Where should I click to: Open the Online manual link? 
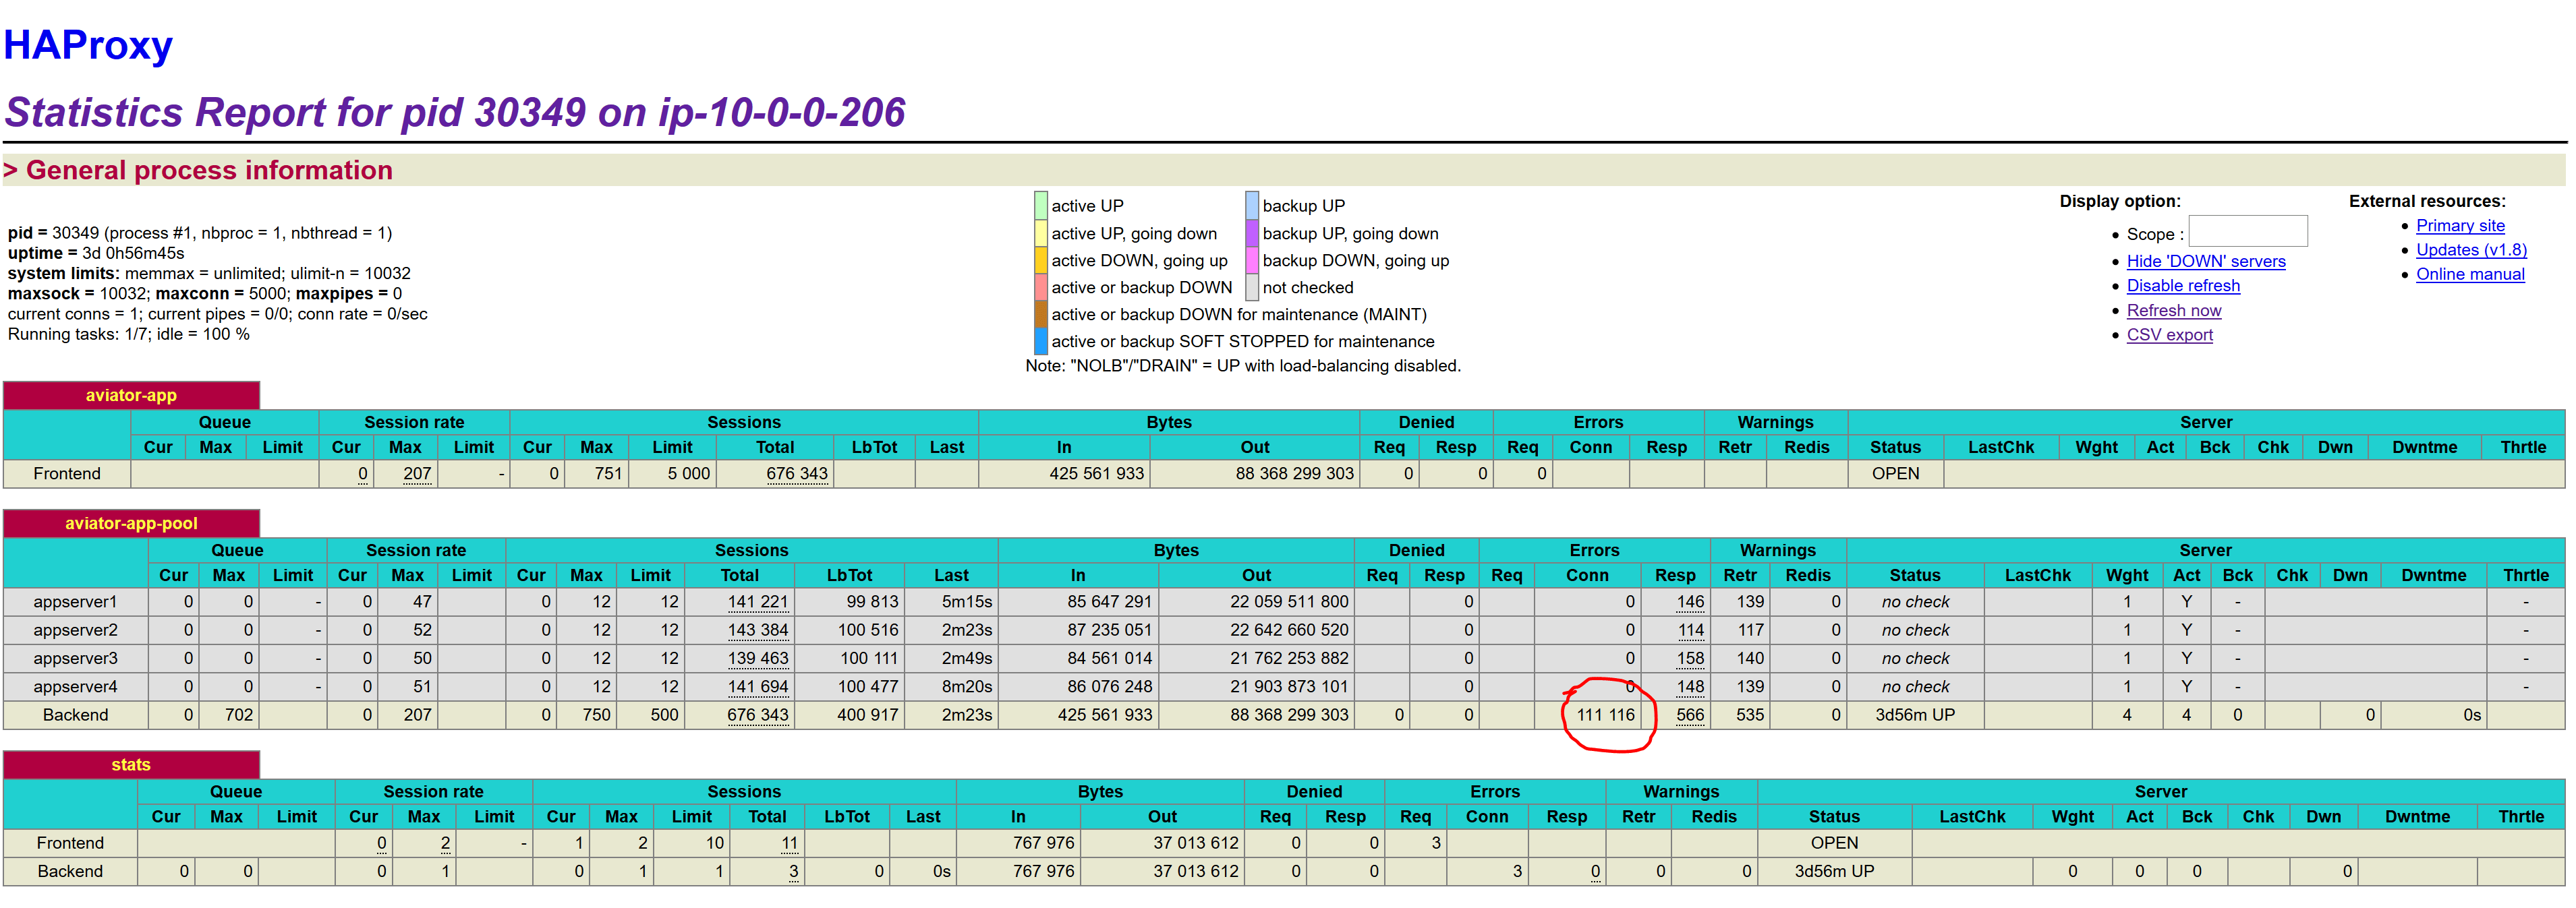pyautogui.click(x=2469, y=274)
